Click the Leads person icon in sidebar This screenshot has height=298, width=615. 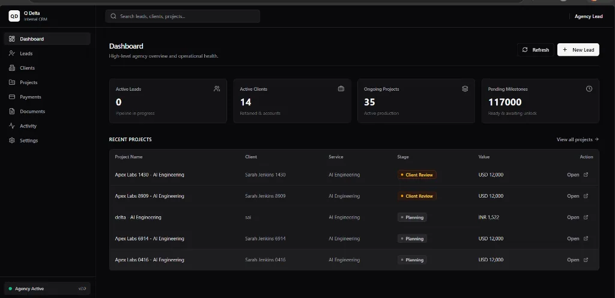click(12, 53)
